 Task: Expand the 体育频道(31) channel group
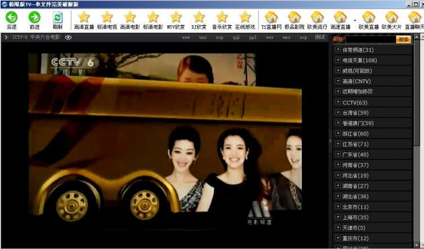(x=338, y=50)
